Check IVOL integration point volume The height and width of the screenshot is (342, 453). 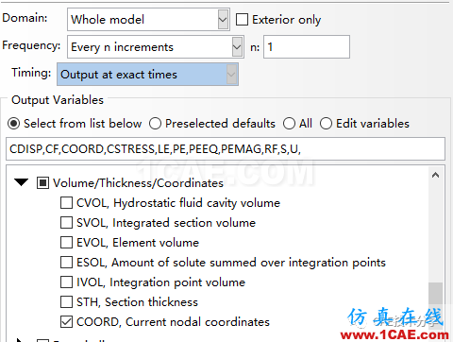tap(66, 282)
